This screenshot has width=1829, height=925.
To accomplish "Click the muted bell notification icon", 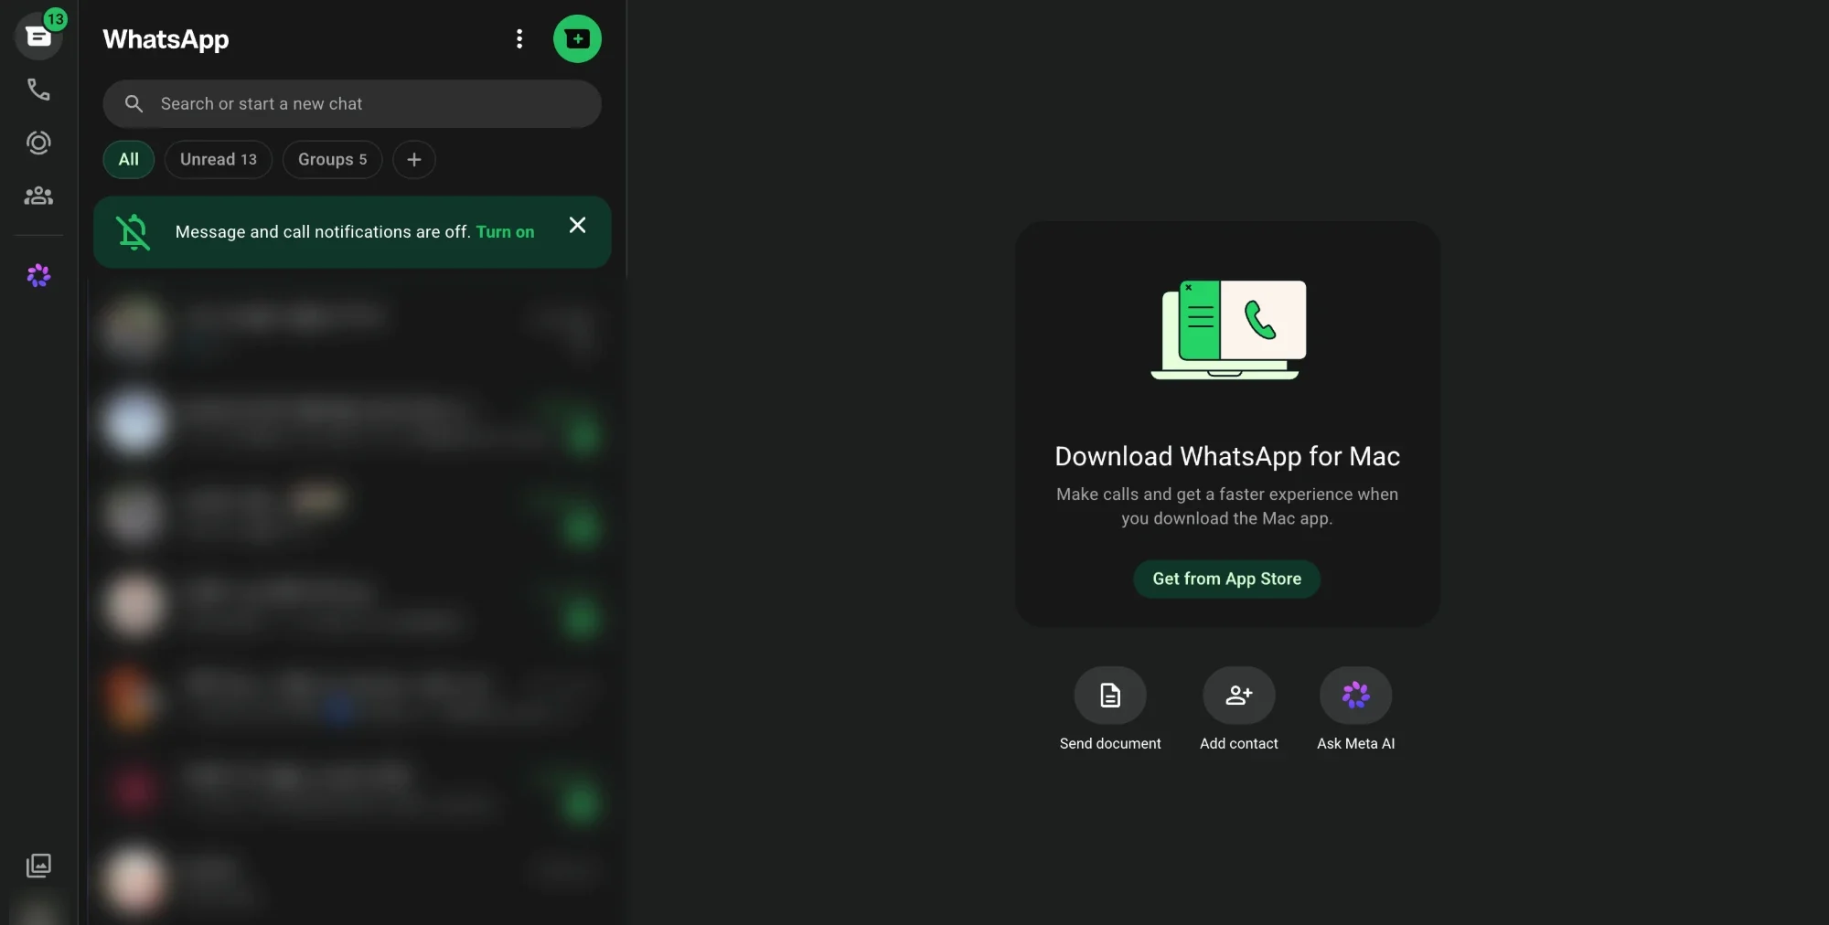I will (x=133, y=232).
